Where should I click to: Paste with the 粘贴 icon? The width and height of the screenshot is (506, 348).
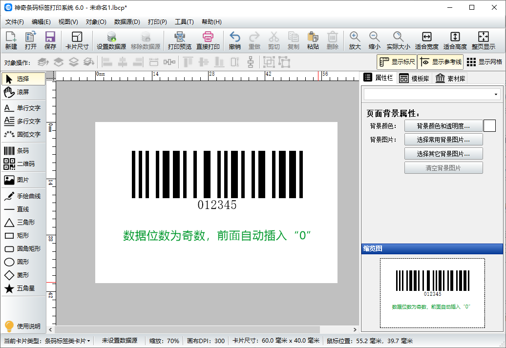tap(313, 41)
